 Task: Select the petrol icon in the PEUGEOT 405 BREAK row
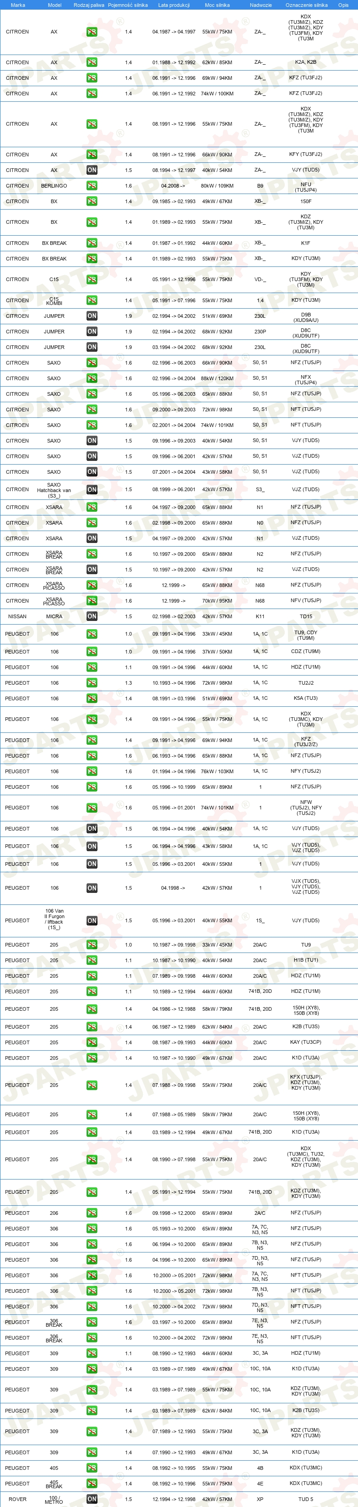(x=92, y=1483)
